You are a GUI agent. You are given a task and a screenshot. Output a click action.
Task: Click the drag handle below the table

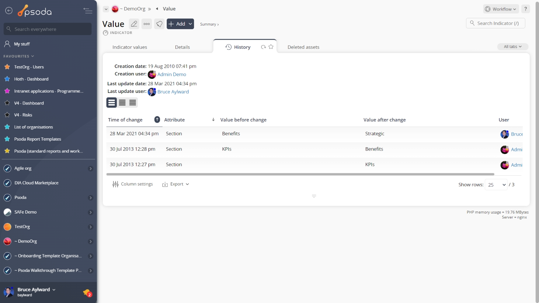pos(314,196)
